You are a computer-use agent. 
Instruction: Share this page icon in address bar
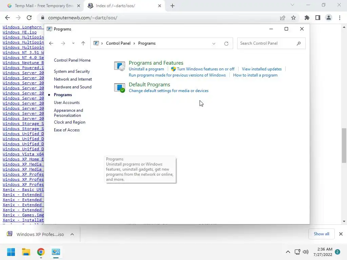283,18
